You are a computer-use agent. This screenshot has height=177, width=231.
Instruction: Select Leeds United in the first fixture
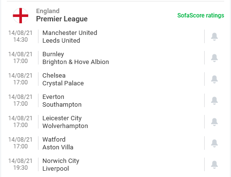[x=61, y=41]
